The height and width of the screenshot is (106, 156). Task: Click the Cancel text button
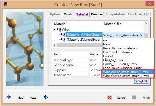click(x=121, y=98)
